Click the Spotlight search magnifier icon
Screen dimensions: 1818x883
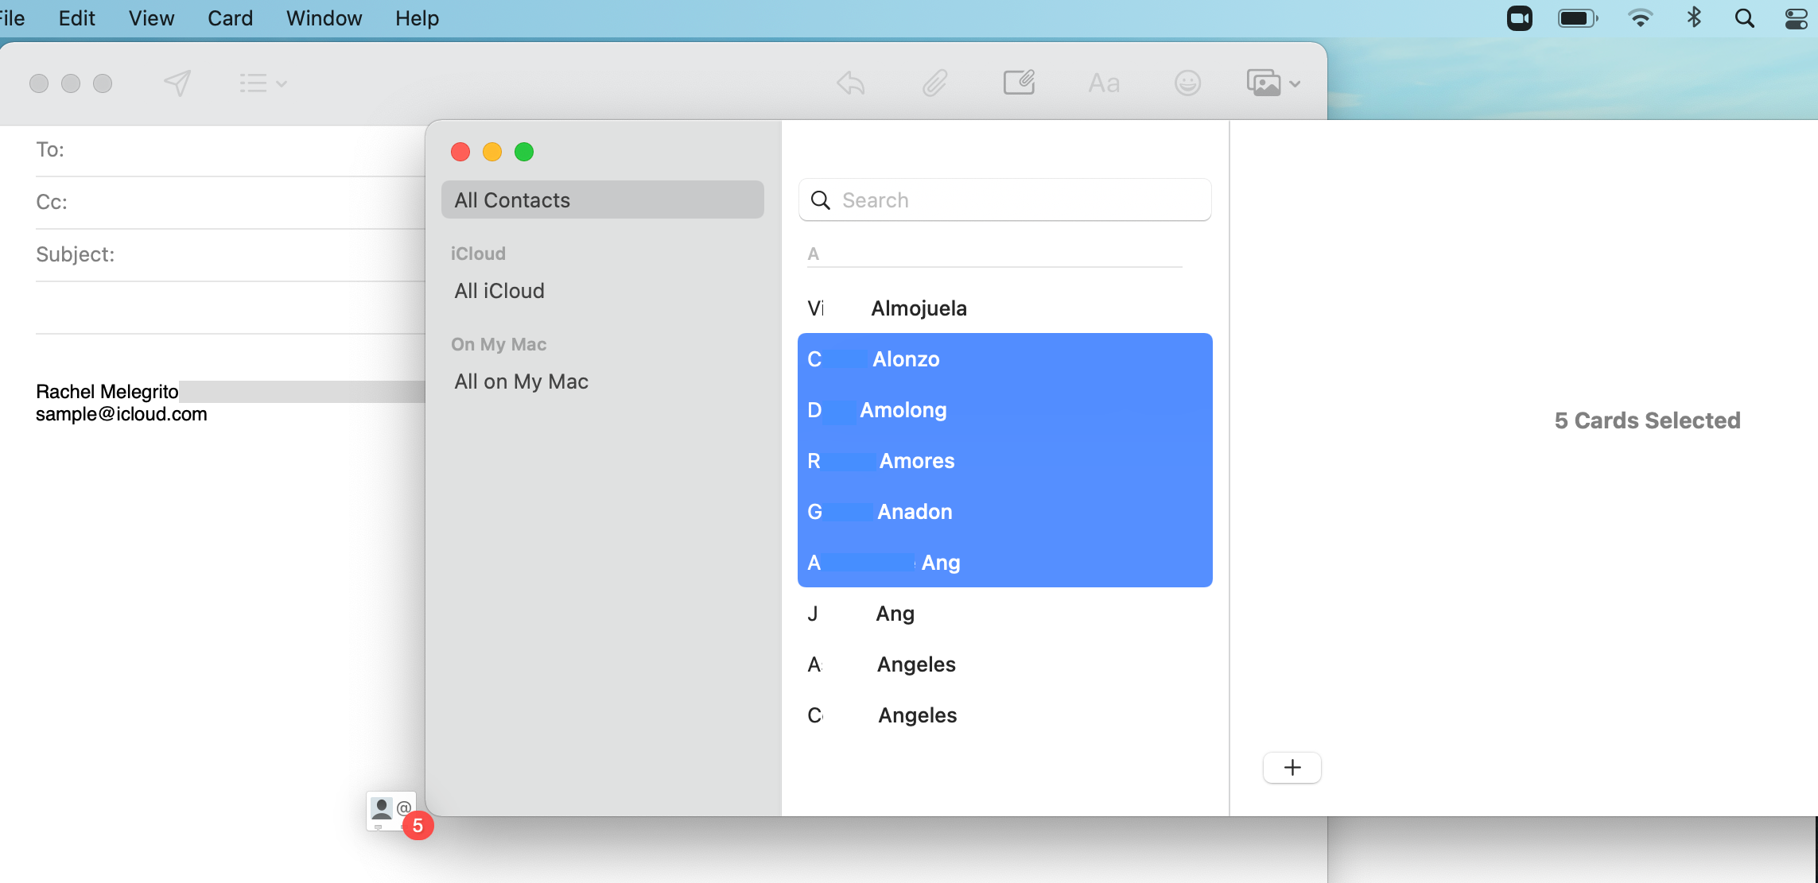(1744, 18)
